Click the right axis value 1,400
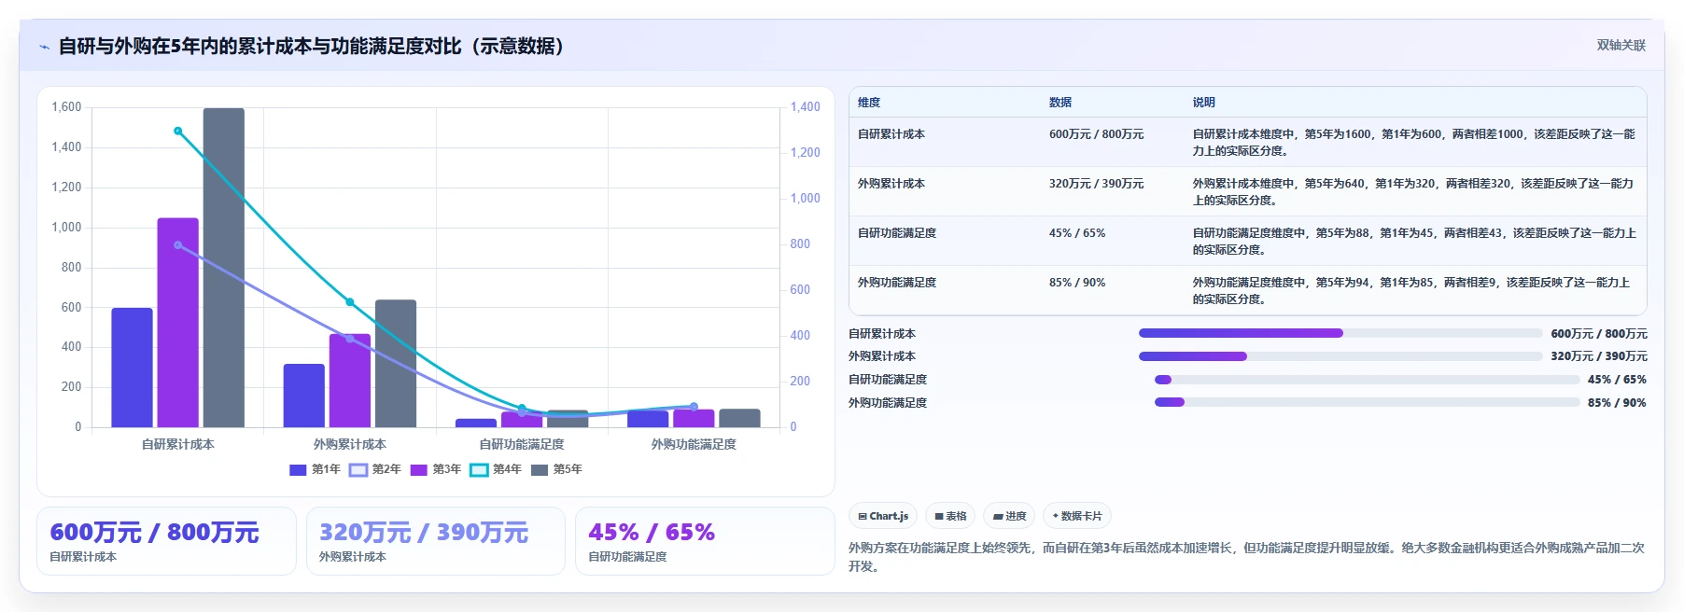Screen dimensions: 1684x612 [x=806, y=107]
